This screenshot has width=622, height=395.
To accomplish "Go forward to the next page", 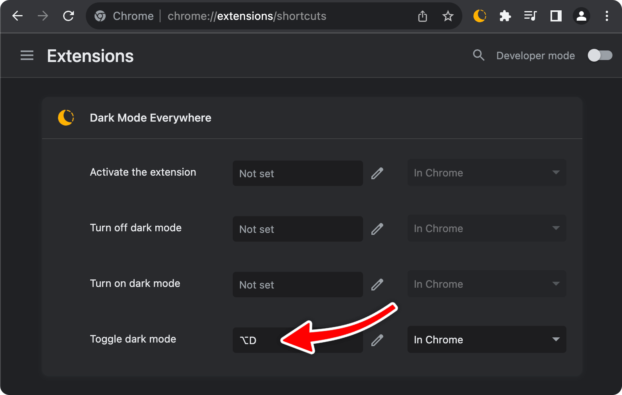I will (x=43, y=16).
